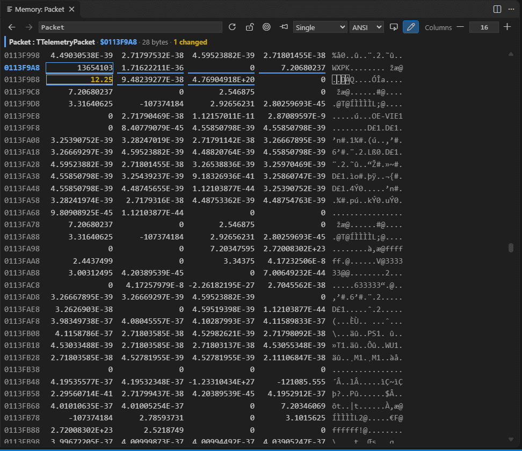Click ANSI text 'ffffff!@........'
Viewport: 522px width, 451px height.
(367, 431)
